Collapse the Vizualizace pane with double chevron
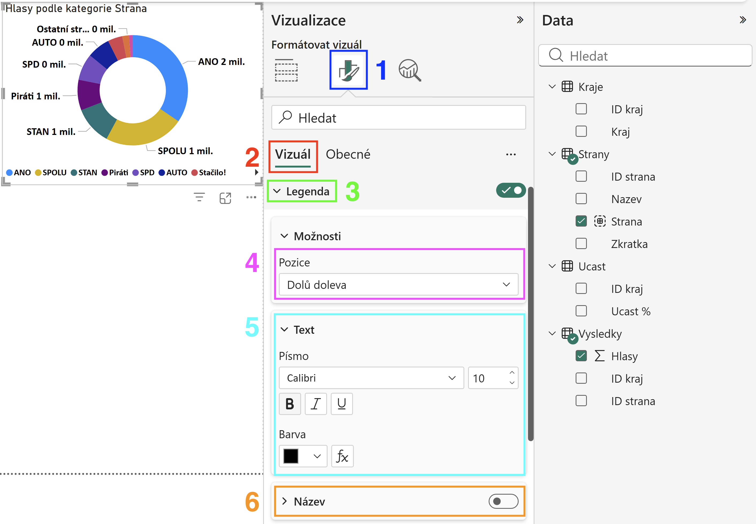The image size is (756, 524). (x=520, y=20)
